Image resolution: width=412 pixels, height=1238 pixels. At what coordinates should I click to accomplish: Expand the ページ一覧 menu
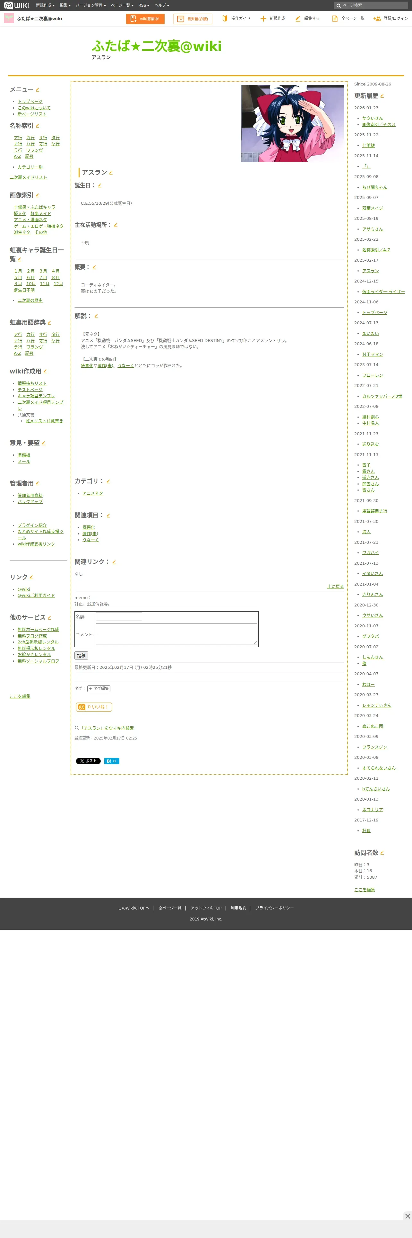122,5
